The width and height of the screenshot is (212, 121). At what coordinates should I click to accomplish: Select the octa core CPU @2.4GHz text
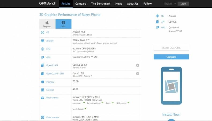pyautogui.click(x=84, y=48)
